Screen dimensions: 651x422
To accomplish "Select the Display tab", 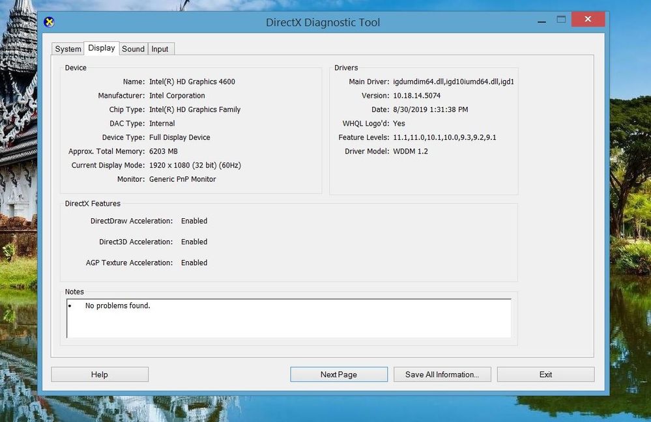I will 102,48.
